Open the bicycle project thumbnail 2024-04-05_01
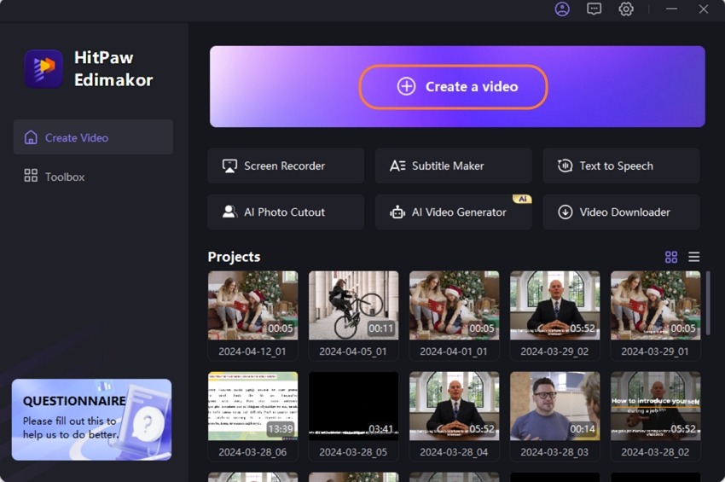This screenshot has width=725, height=482. 353,305
